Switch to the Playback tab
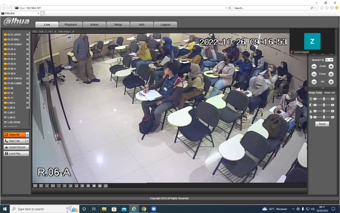340x213 pixels. [71, 24]
